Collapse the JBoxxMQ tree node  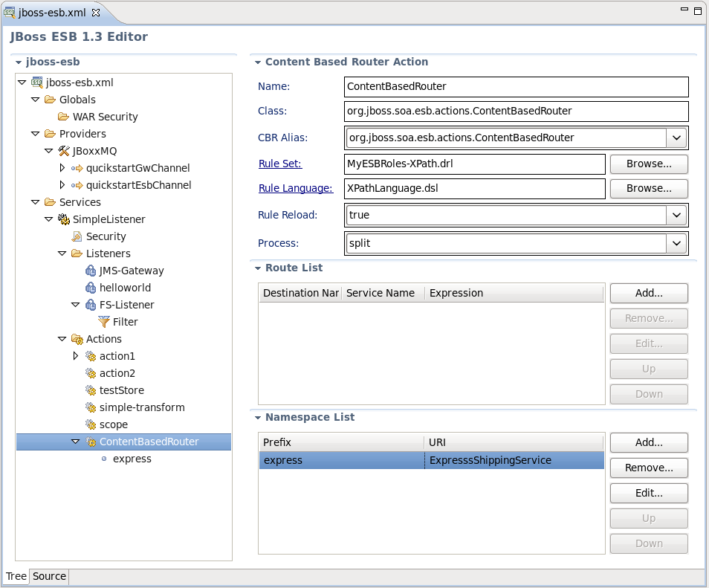(49, 151)
